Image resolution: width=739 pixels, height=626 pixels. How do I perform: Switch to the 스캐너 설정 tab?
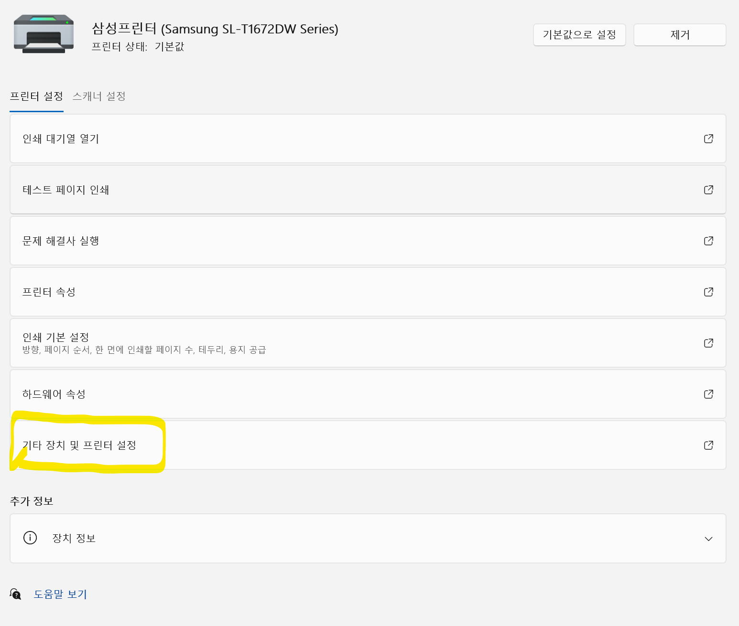(x=99, y=96)
